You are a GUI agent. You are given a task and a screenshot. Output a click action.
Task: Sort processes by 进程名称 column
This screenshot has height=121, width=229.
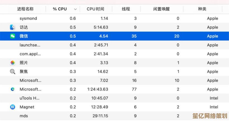(25, 9)
